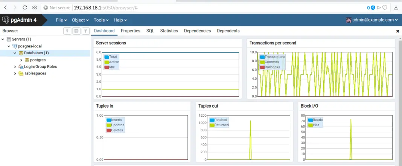
Task: Click the pgAdmin 4 elephant logo
Action: [x=6, y=20]
